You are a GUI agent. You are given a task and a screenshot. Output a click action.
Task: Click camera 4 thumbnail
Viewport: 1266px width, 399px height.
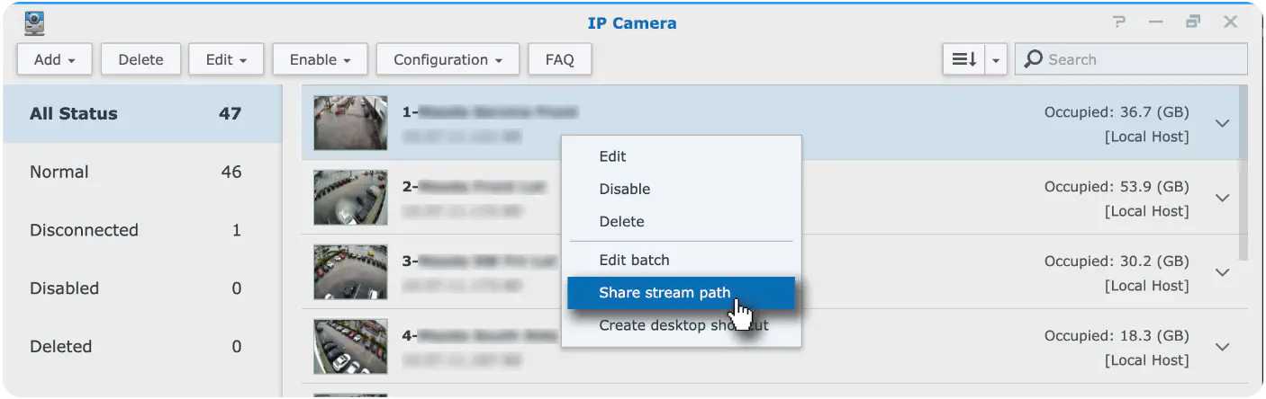click(350, 347)
